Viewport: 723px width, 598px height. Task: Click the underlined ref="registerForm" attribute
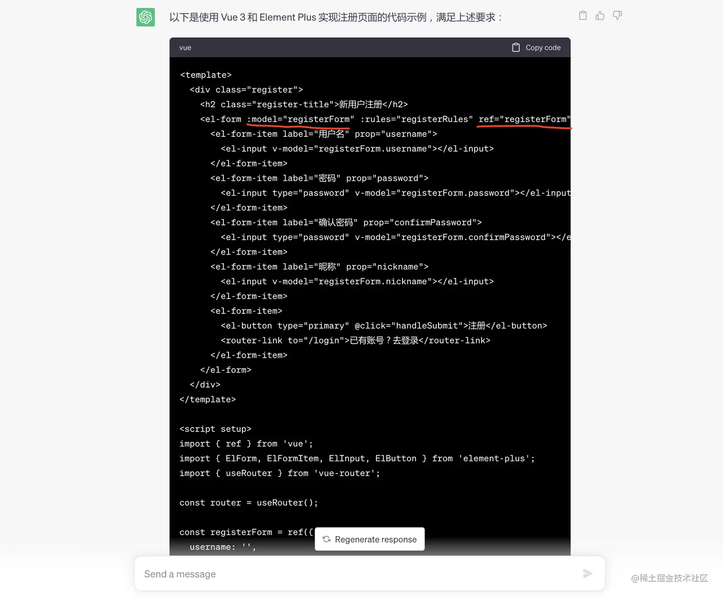pyautogui.click(x=523, y=119)
